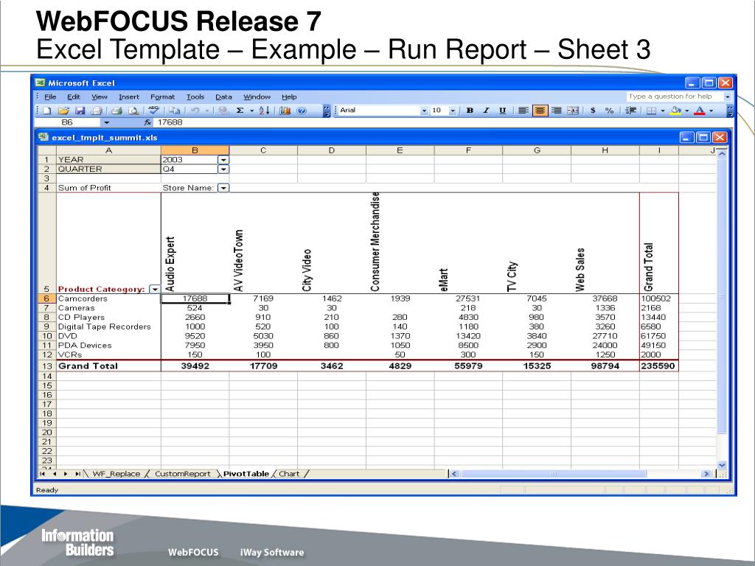Open the QUARTER Q4 filter dropdown
The height and width of the screenshot is (566, 755).
(x=223, y=170)
